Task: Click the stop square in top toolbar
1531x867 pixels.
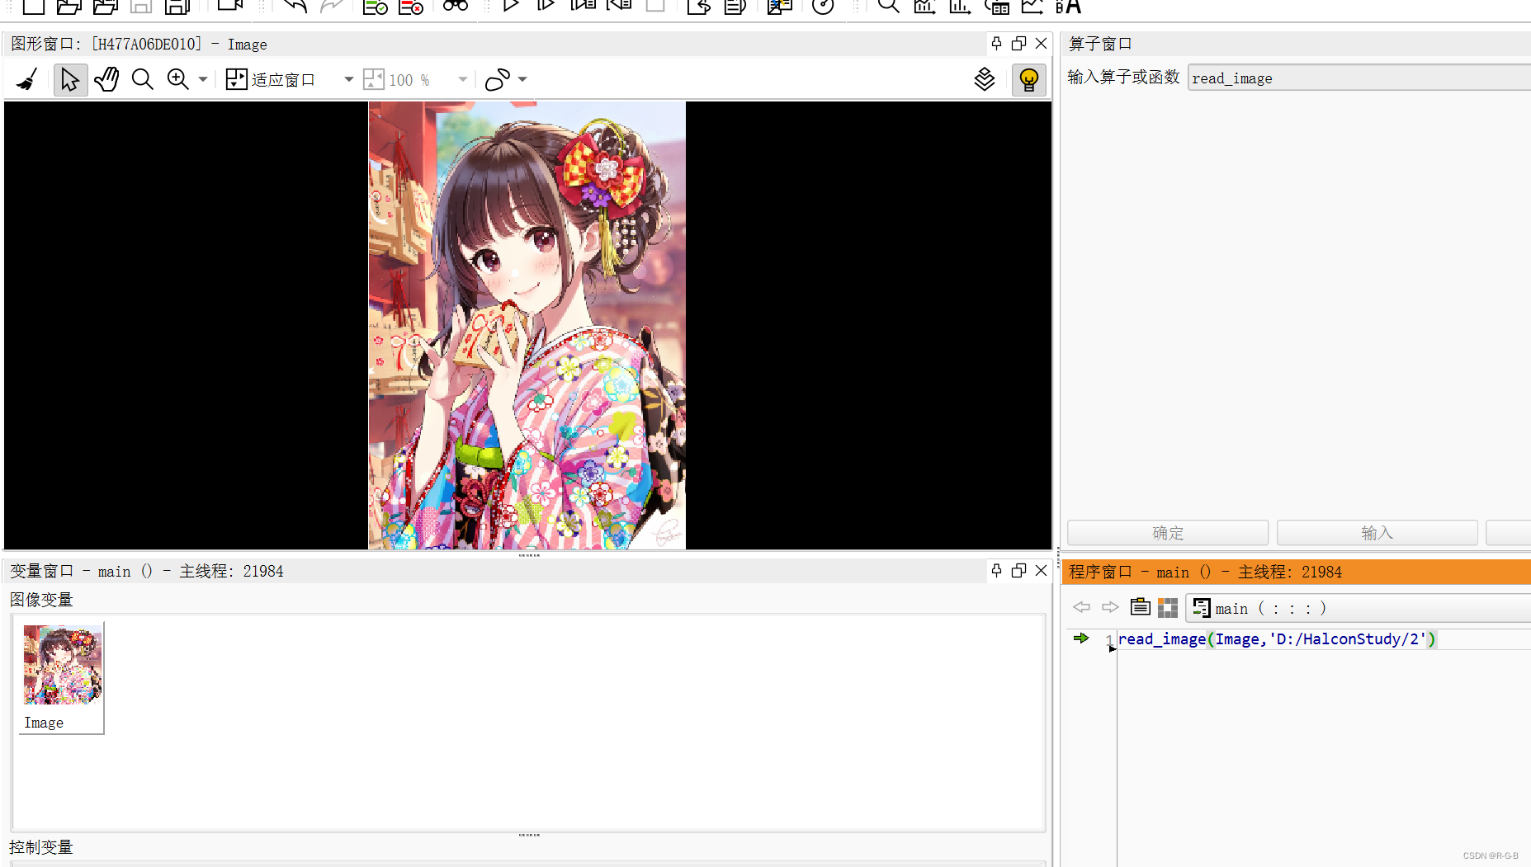Action: [655, 6]
